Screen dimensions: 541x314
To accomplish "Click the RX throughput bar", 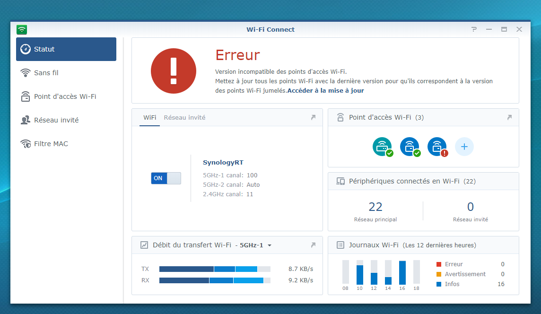I will click(x=215, y=280).
